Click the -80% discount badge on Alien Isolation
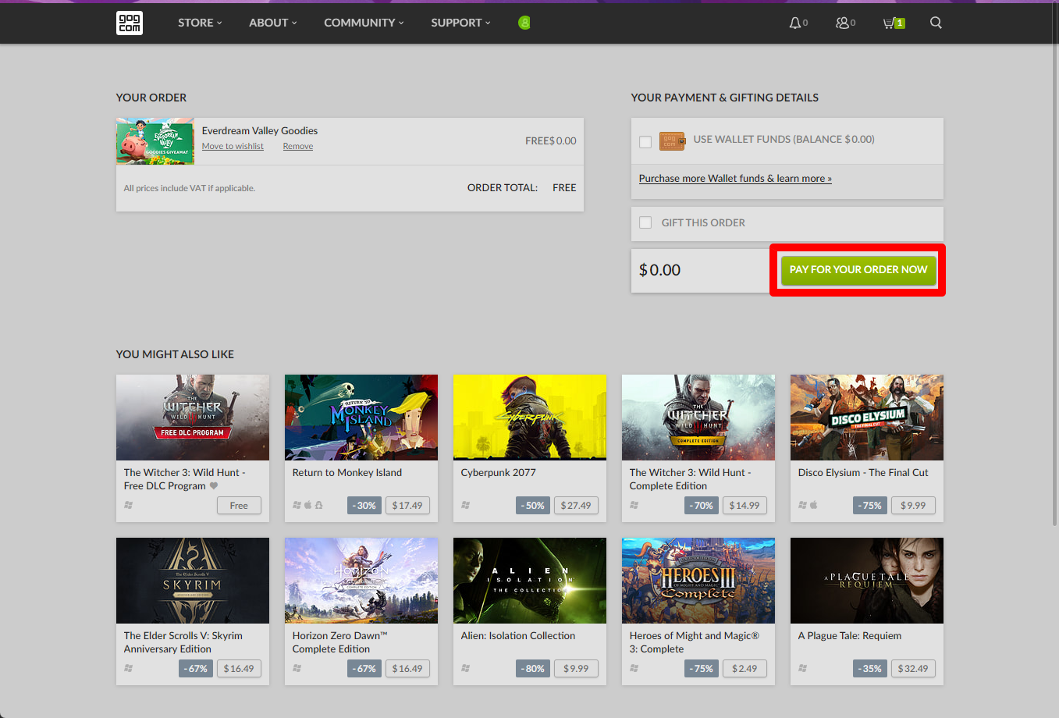 [534, 668]
